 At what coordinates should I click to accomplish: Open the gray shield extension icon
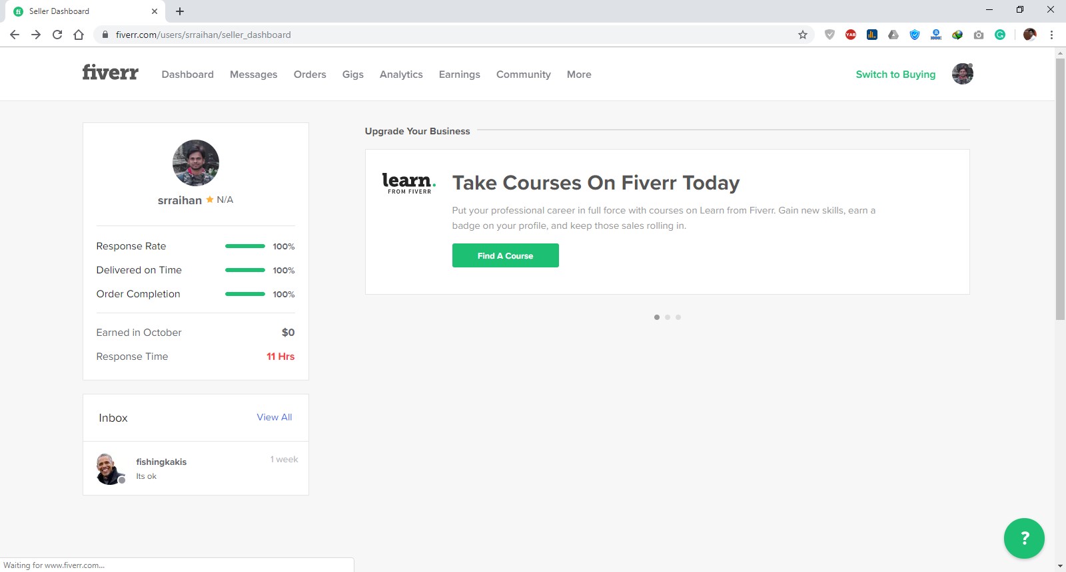pos(829,35)
